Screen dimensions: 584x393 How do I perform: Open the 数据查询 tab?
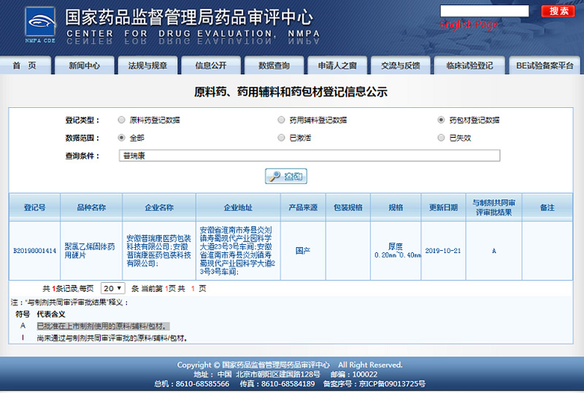(274, 66)
